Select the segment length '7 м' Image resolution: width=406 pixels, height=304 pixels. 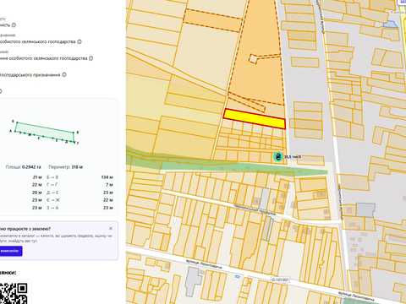109,185
